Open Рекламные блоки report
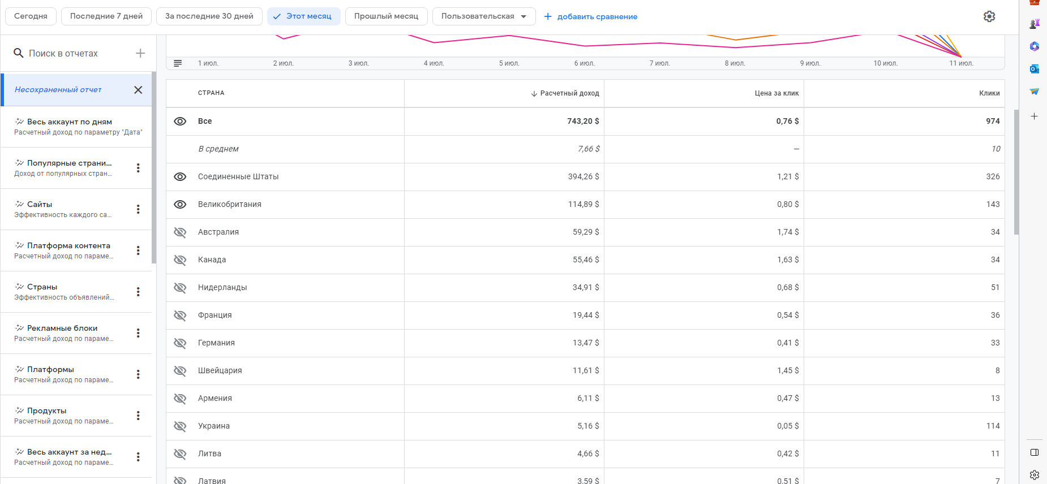This screenshot has width=1047, height=484. coord(63,333)
